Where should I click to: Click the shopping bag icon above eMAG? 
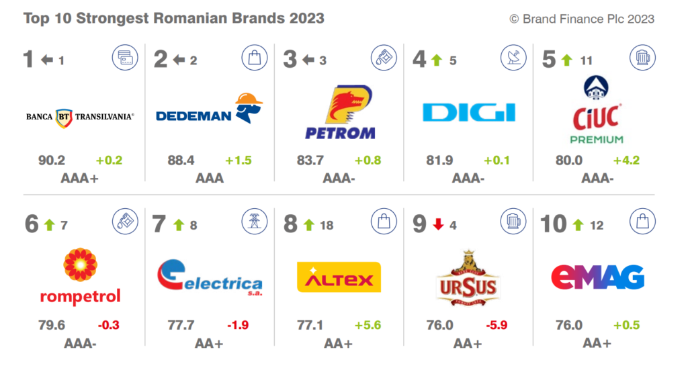click(642, 222)
